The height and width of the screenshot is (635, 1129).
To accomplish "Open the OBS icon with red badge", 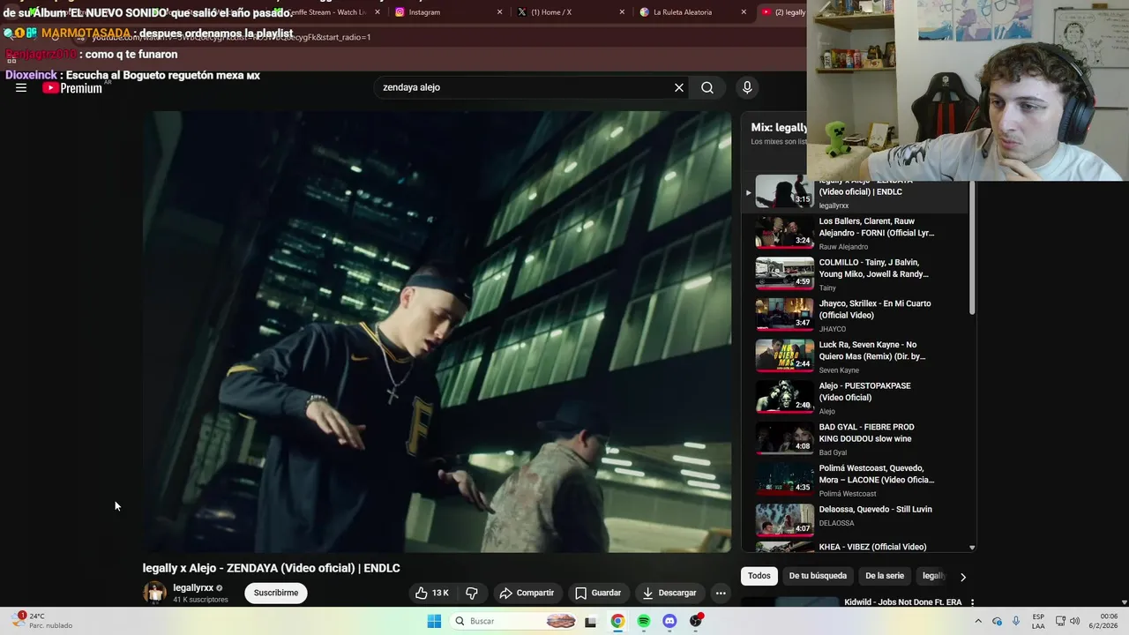I will (696, 621).
